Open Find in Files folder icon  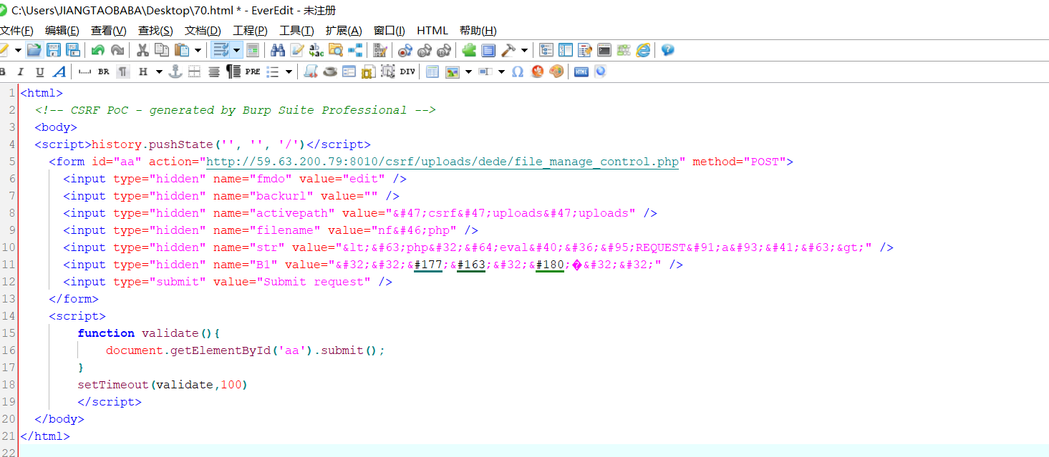[336, 50]
